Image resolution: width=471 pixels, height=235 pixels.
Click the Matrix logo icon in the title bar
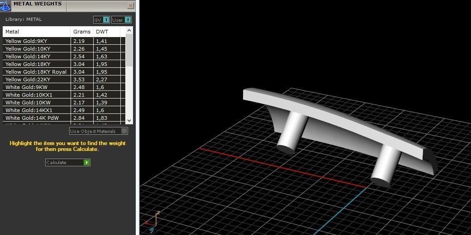tap(6, 5)
